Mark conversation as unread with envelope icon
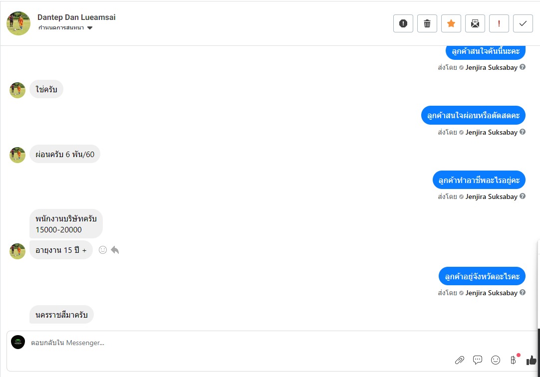Image resolution: width=540 pixels, height=377 pixels. (x=475, y=23)
